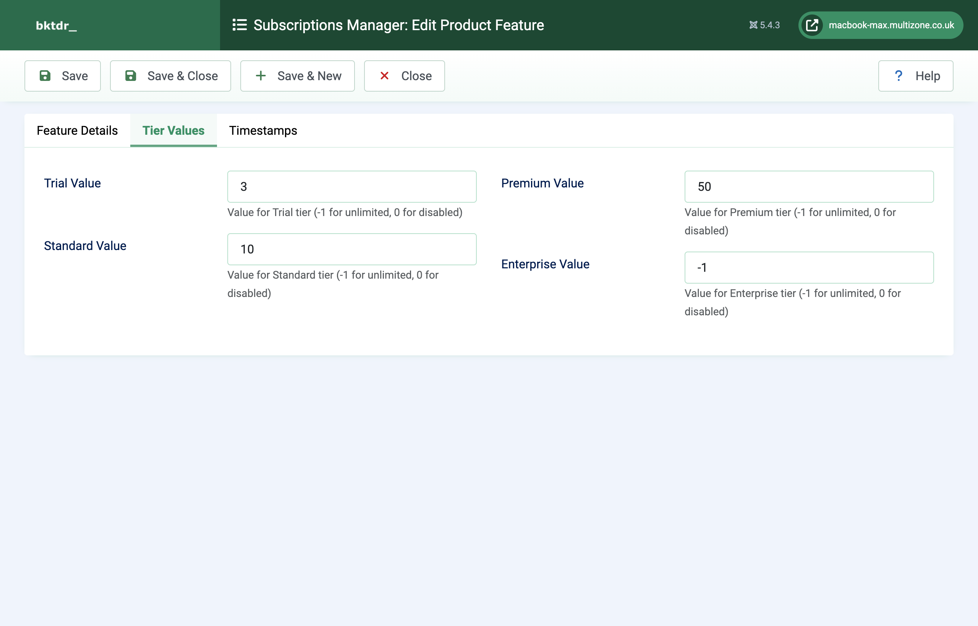This screenshot has width=978, height=626.
Task: Click the external link icon near the site URL
Action: [812, 25]
